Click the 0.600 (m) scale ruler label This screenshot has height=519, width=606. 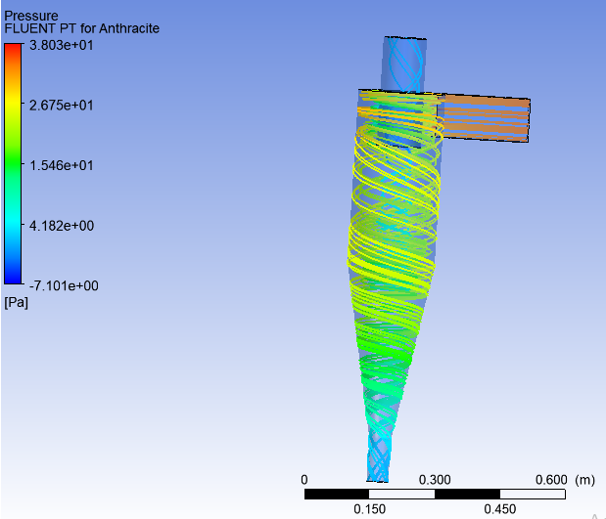(565, 479)
